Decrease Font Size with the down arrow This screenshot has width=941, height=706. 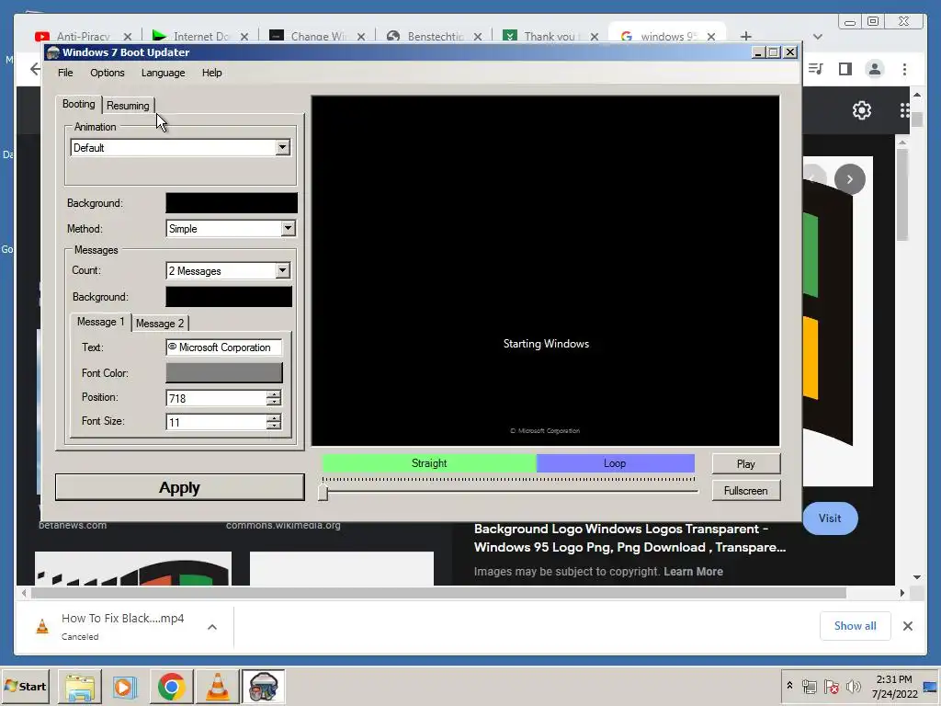coord(274,426)
